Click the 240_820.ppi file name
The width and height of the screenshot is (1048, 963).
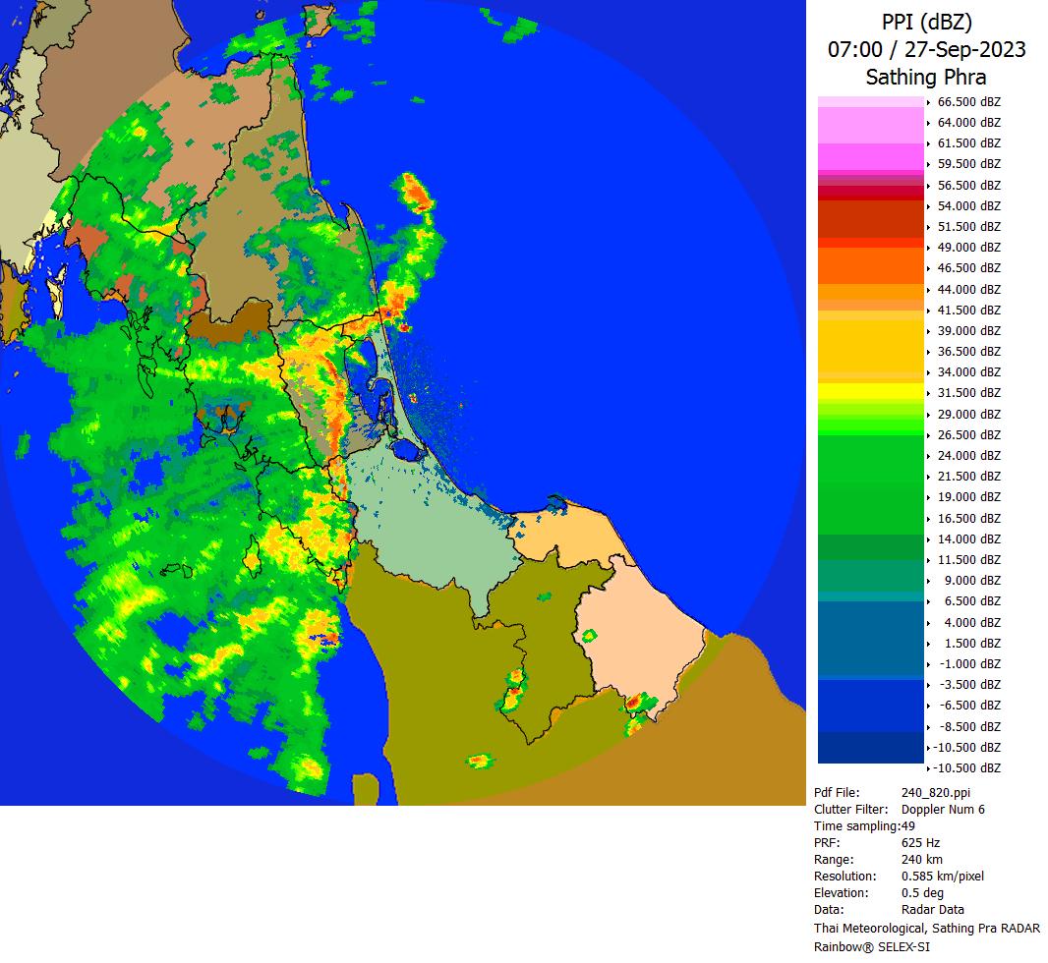[x=936, y=792]
